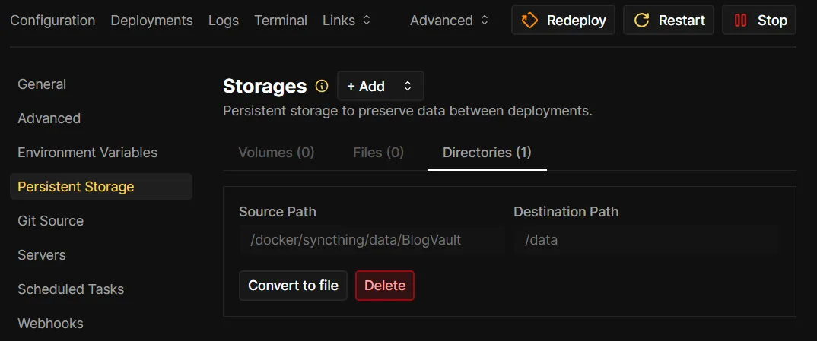Open the Add storage dropdown
This screenshot has width=817, height=341.
(380, 86)
